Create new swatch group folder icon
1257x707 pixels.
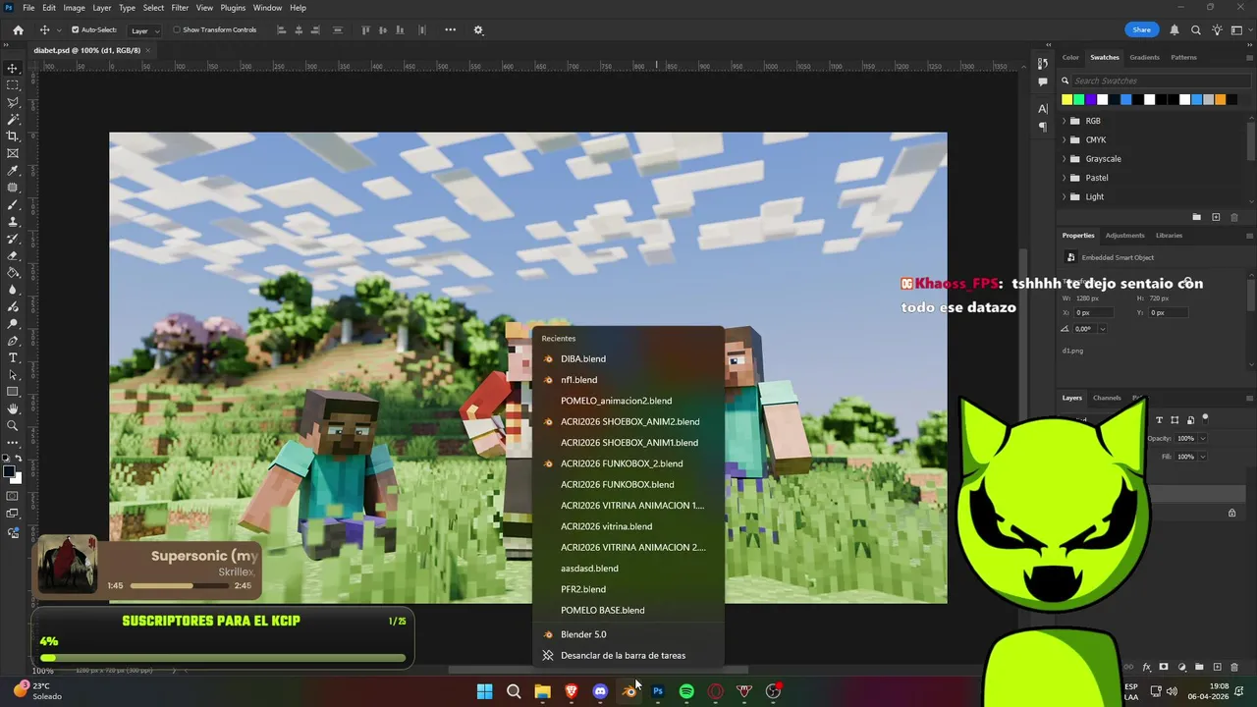point(1196,217)
